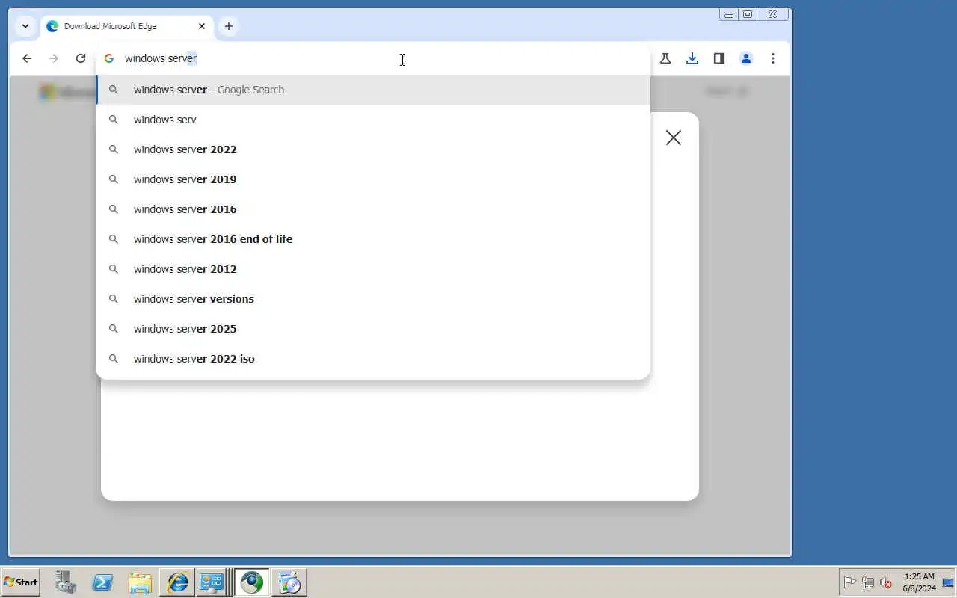
Task: Select 'windows server - Google Search' suggestion
Action: [x=373, y=90]
